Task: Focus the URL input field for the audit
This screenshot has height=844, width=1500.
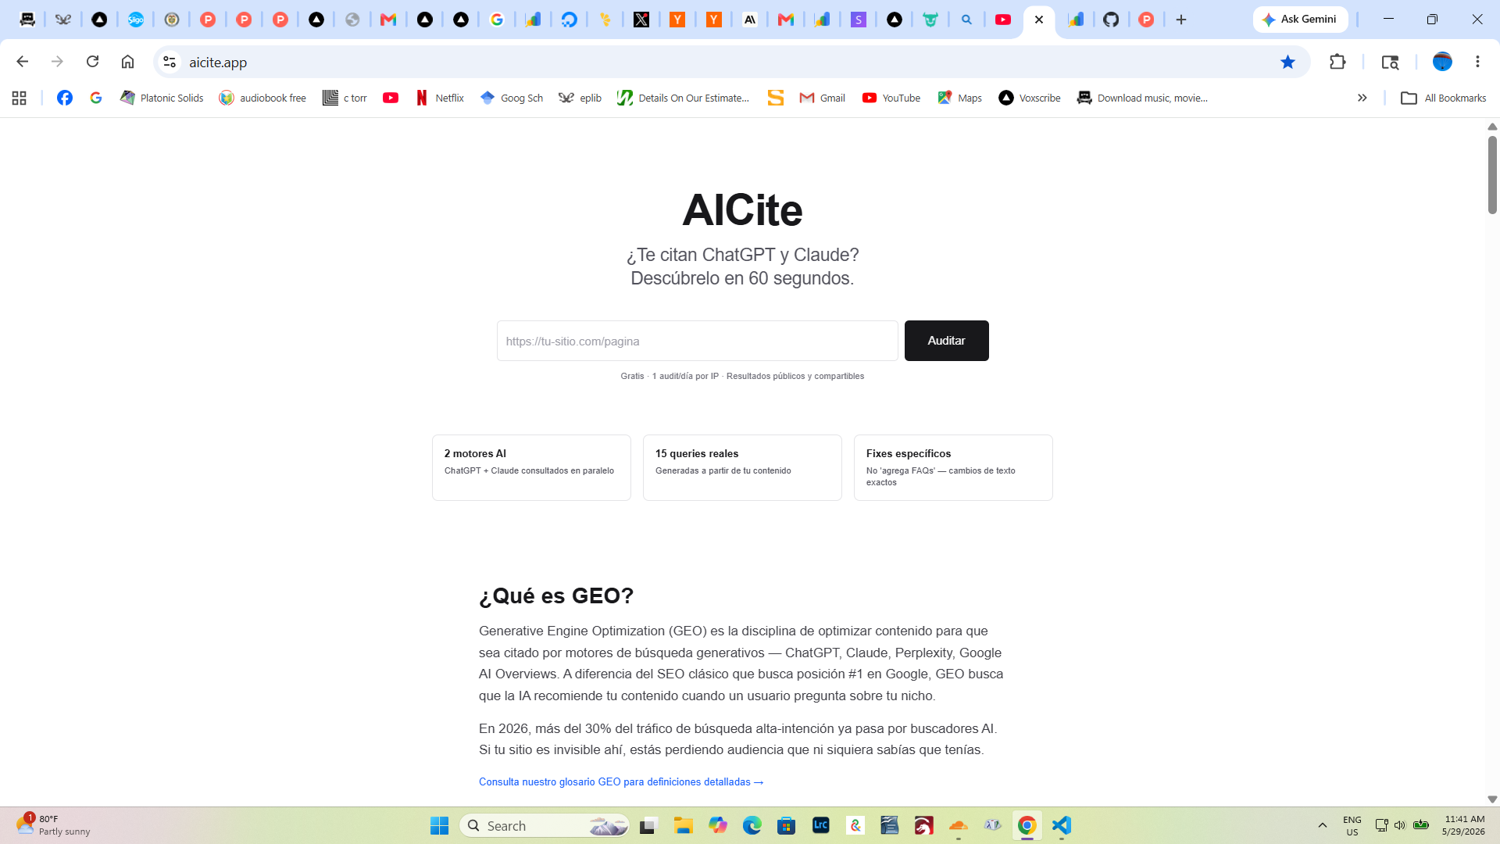Action: 697,341
